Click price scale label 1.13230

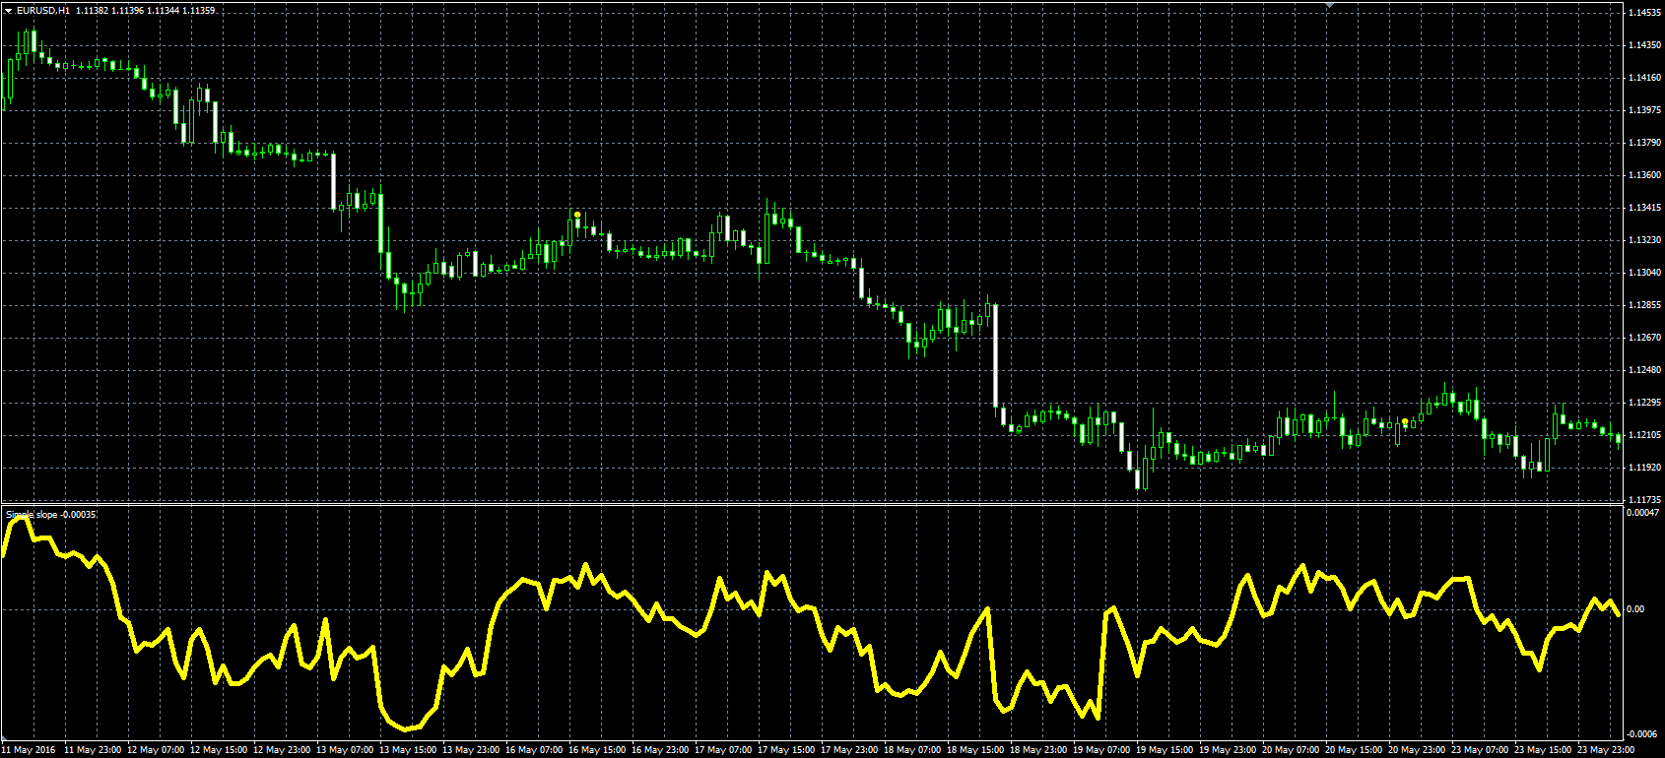(1645, 240)
